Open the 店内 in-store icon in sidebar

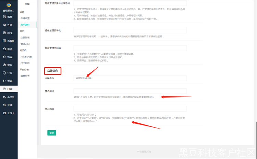(x=4, y=33)
